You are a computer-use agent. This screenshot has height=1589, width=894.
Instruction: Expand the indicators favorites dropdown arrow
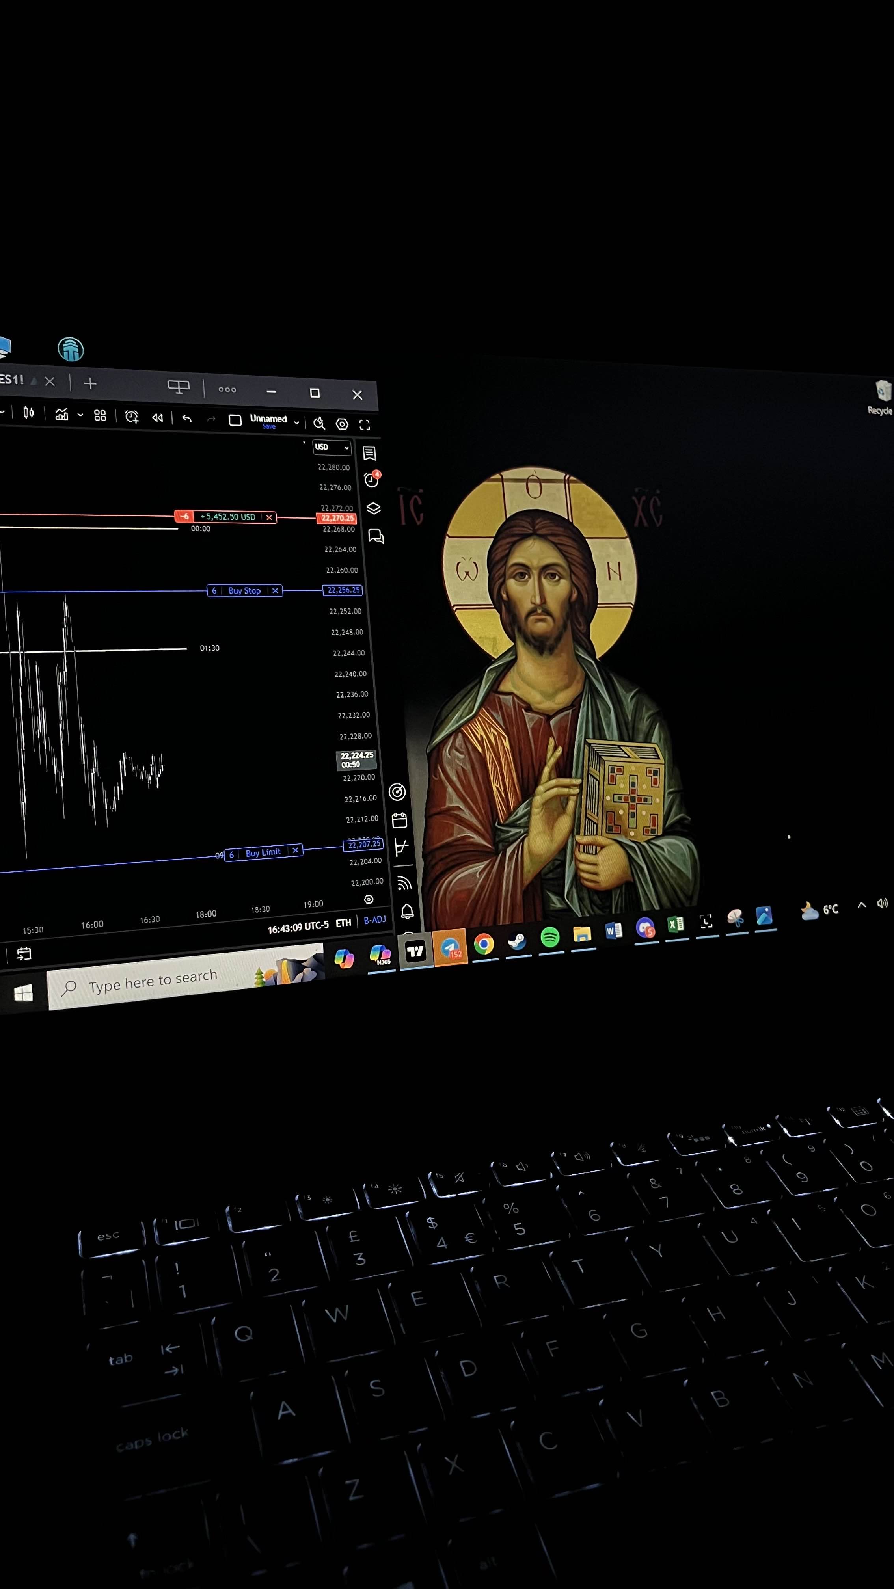point(80,415)
